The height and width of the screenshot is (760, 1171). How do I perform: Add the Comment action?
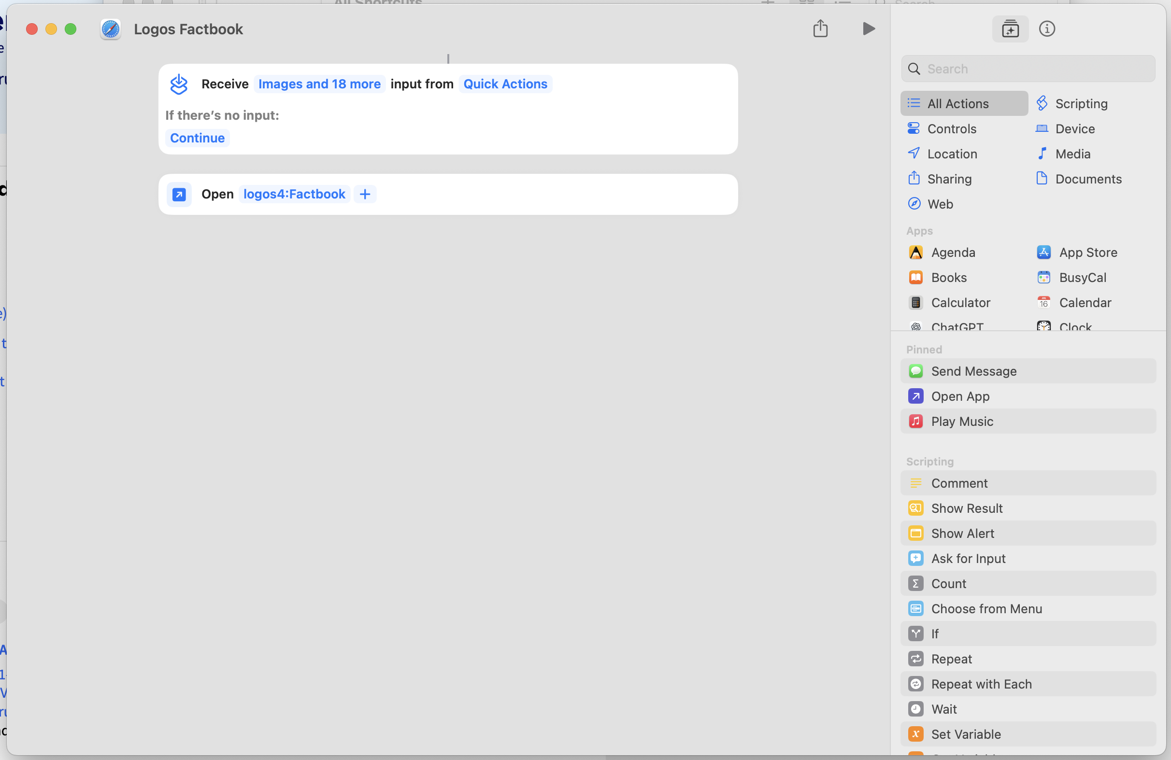coord(1028,483)
